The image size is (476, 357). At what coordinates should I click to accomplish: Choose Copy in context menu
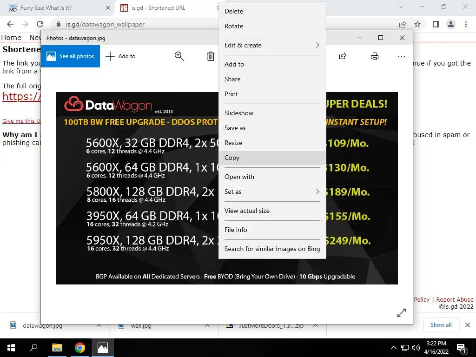[x=272, y=158]
